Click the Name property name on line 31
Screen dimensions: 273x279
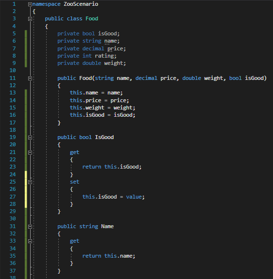[107, 226]
